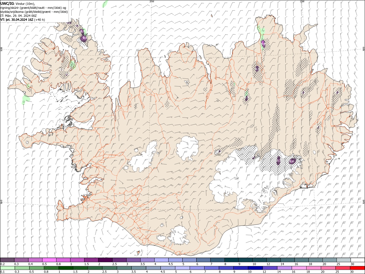The width and height of the screenshot is (365, 274).
Task: Pick the 3.5 lavender swatch in upper legend row
Action: click(147, 260)
